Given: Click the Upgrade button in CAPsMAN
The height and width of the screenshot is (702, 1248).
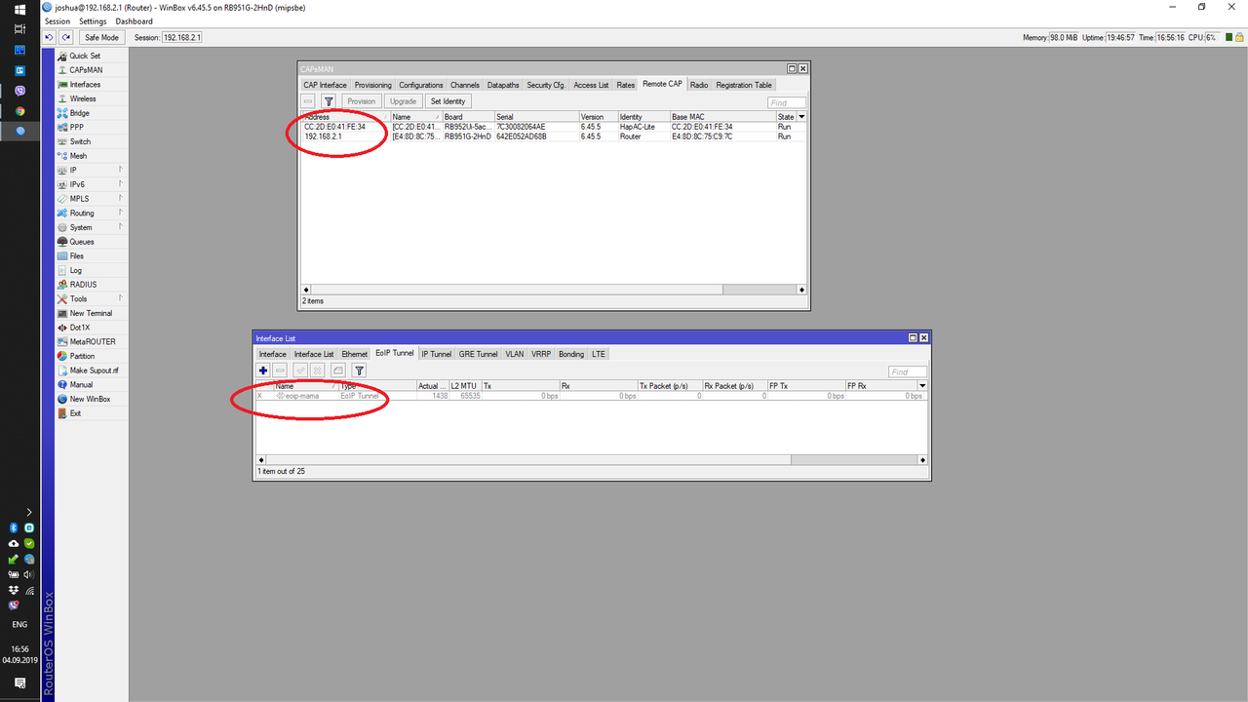Looking at the screenshot, I should click(403, 101).
